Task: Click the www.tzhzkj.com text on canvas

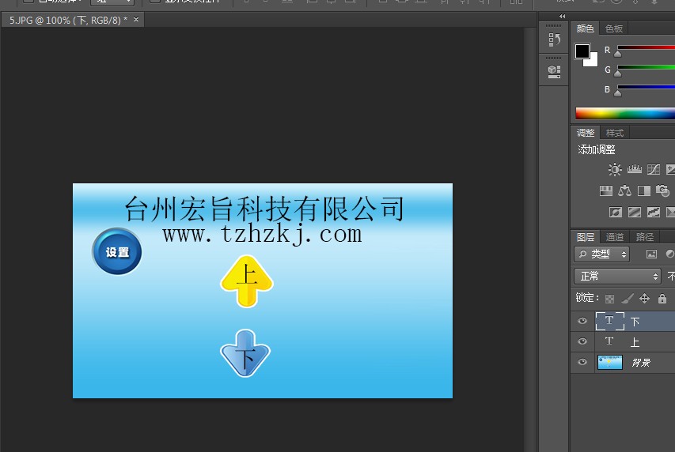Action: coord(262,235)
